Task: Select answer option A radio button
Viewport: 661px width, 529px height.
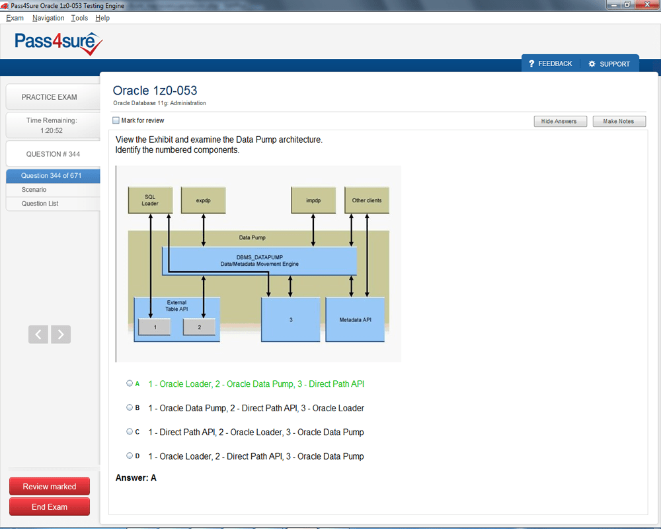Action: [x=130, y=384]
